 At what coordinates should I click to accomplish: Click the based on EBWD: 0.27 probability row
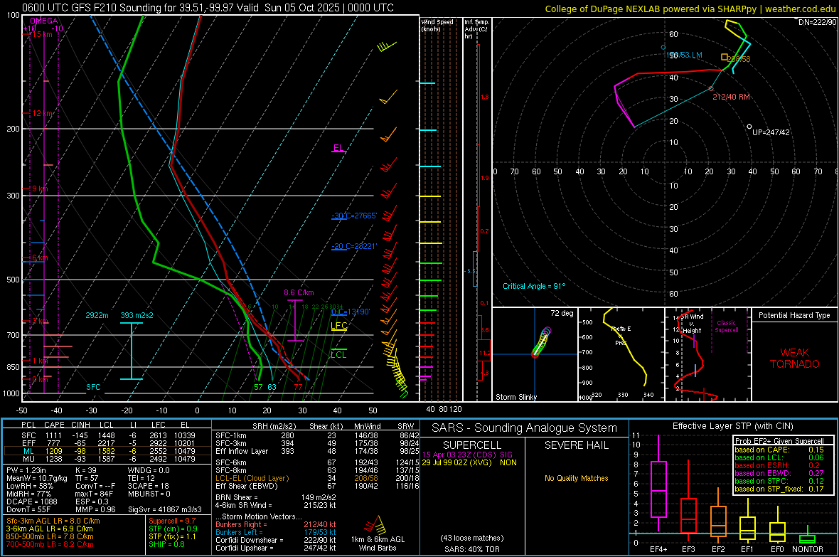(779, 473)
